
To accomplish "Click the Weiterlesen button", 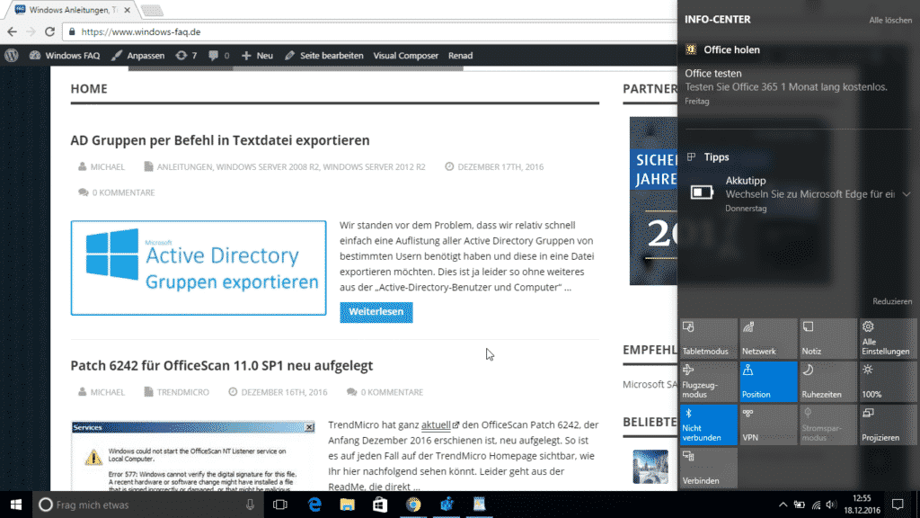I will (376, 312).
